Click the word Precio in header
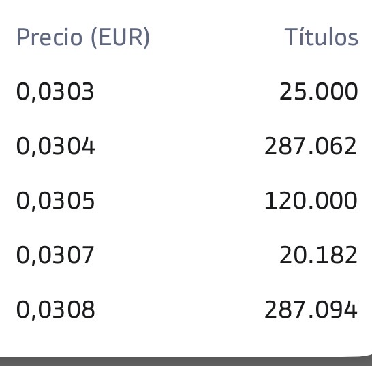372x366 pixels. tap(49, 37)
